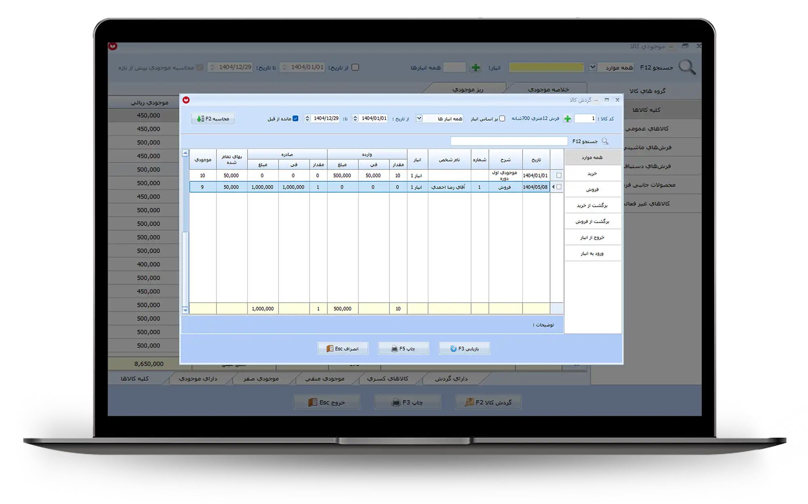
Task: Check the row checkbox for 1404/05/08 sale
Action: click(559, 187)
